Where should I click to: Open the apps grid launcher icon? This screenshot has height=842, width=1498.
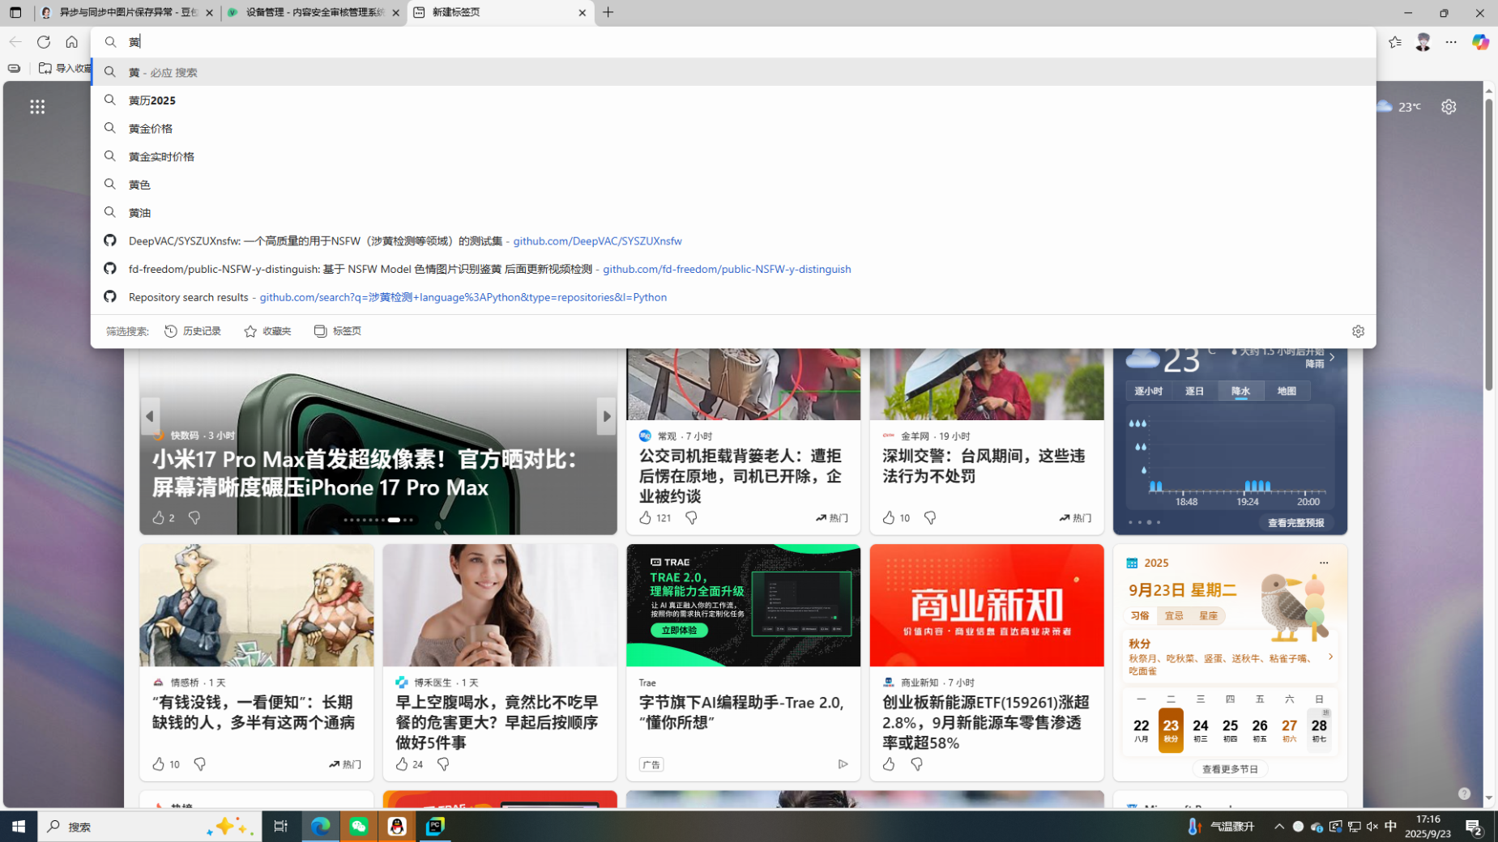(37, 107)
